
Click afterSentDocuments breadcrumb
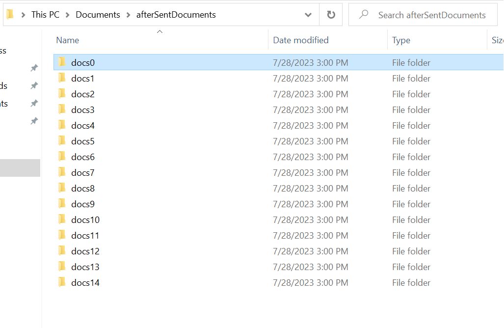point(176,15)
